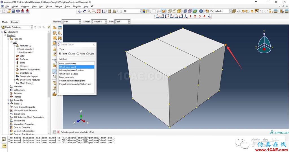Image resolution: width=289 pixels, height=152 pixels.
Task: Click the previous step arrow in prompt area
Action: point(54,132)
